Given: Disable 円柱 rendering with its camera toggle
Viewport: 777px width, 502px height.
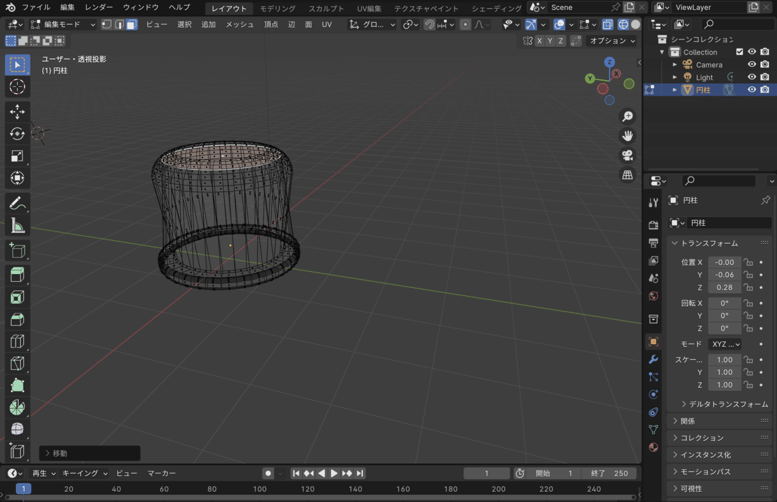Looking at the screenshot, I should tap(764, 89).
